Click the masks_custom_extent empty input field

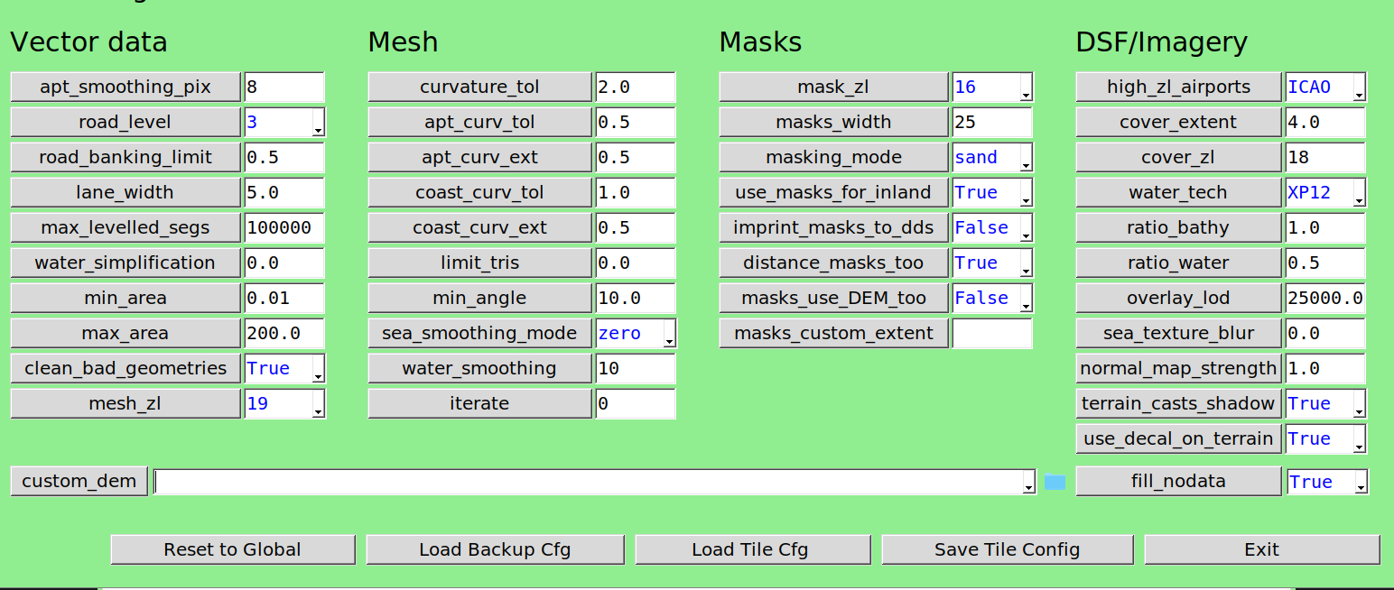tap(991, 334)
